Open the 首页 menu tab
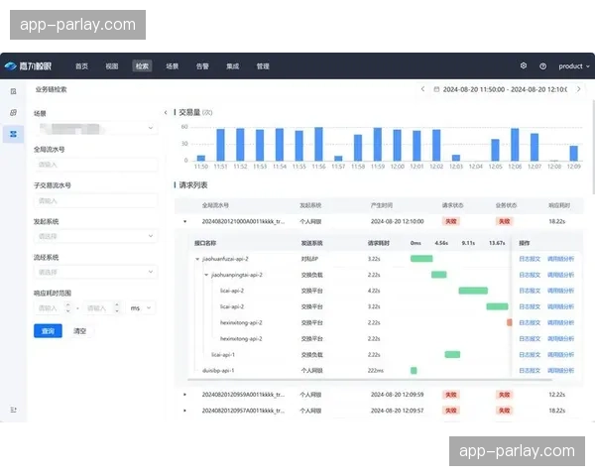The image size is (595, 476). (81, 66)
